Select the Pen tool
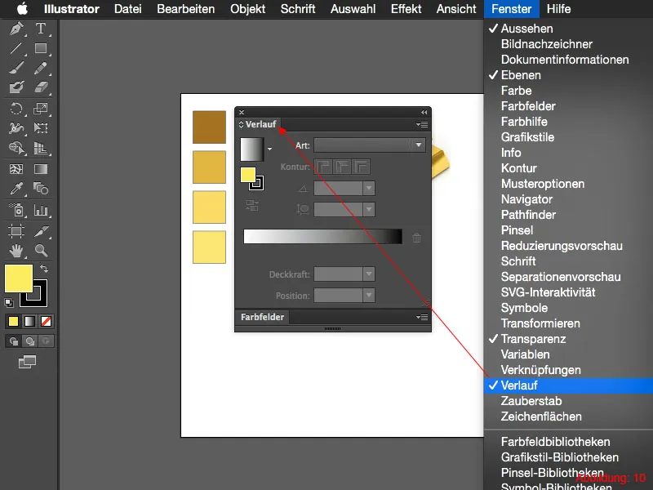653x490 pixels. click(16, 29)
